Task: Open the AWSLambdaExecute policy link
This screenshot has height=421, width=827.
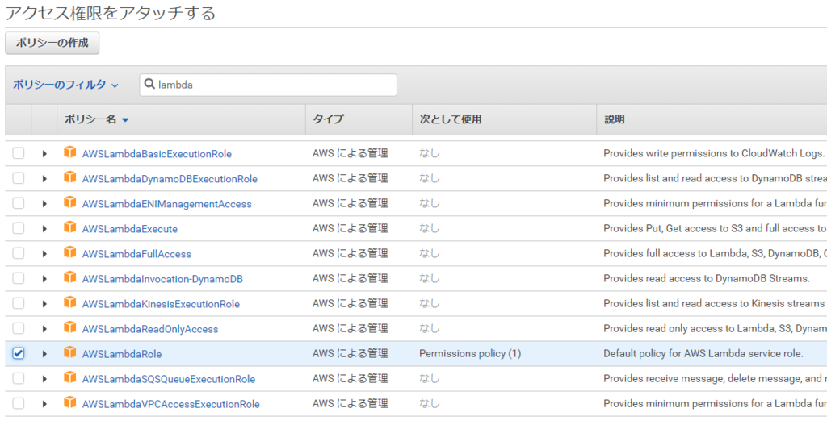Action: tap(130, 229)
